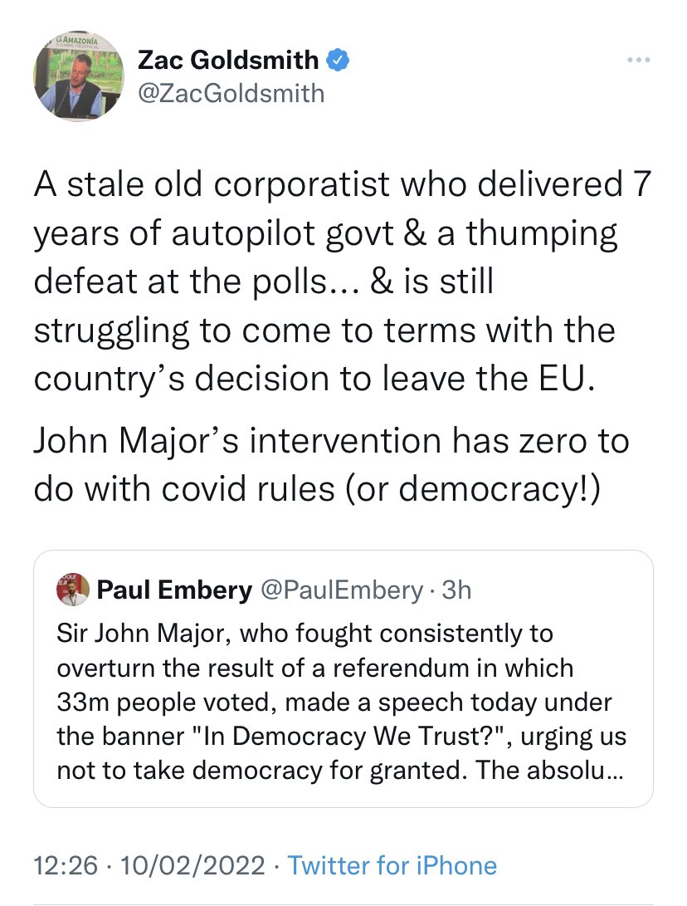Open the @ZacGoldsmith handle
687x906 pixels.
(x=230, y=92)
